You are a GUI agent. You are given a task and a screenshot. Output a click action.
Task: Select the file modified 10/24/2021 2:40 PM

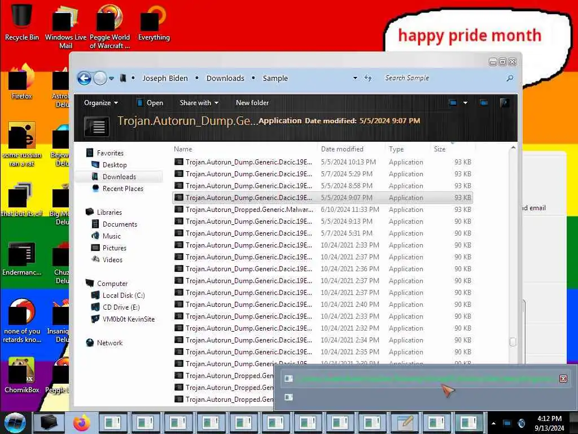click(x=322, y=305)
